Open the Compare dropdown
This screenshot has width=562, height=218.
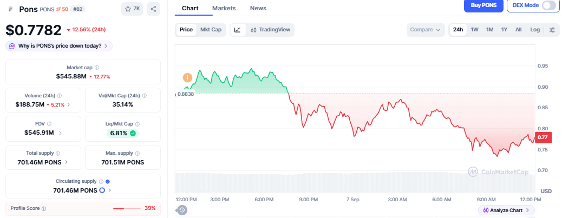pos(426,30)
